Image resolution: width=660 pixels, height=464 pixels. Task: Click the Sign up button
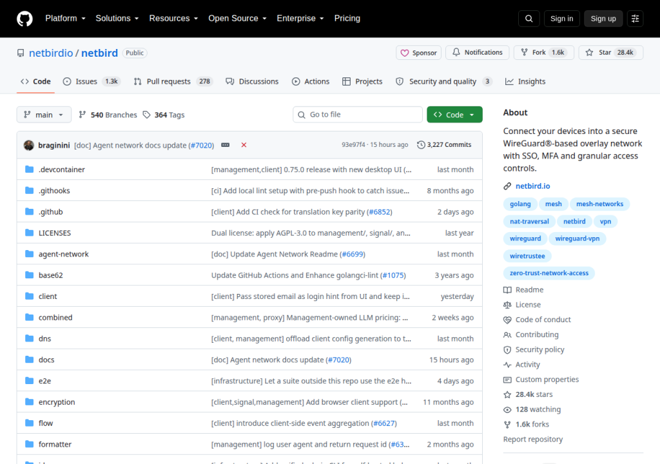(x=603, y=19)
